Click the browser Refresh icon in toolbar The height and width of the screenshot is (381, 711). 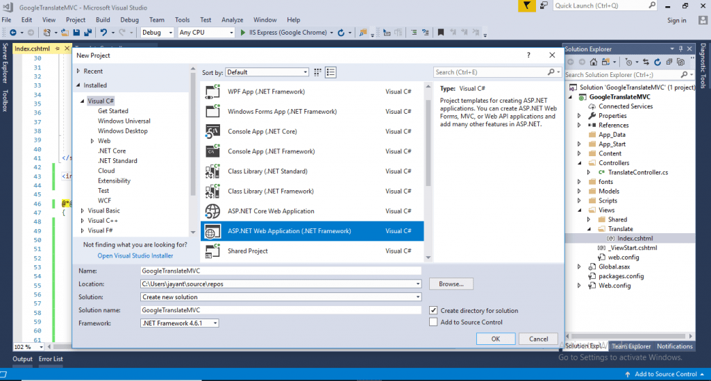click(x=341, y=33)
